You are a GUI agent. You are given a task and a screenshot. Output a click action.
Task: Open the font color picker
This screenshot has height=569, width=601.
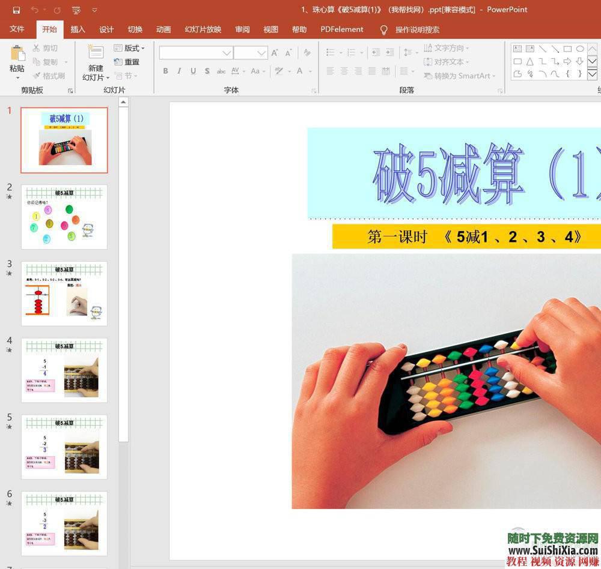click(x=299, y=71)
